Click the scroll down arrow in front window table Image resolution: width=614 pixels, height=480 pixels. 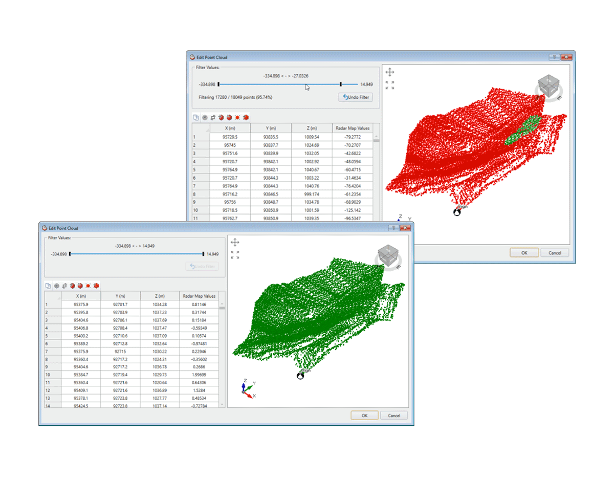(222, 404)
